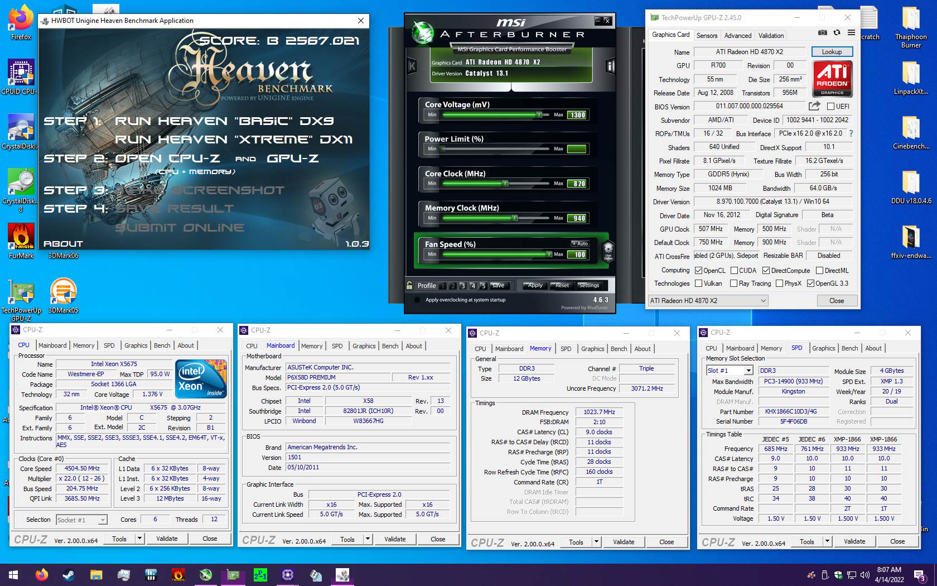Toggle the DirectCompute checkbox
The height and width of the screenshot is (586, 937).
(766, 270)
